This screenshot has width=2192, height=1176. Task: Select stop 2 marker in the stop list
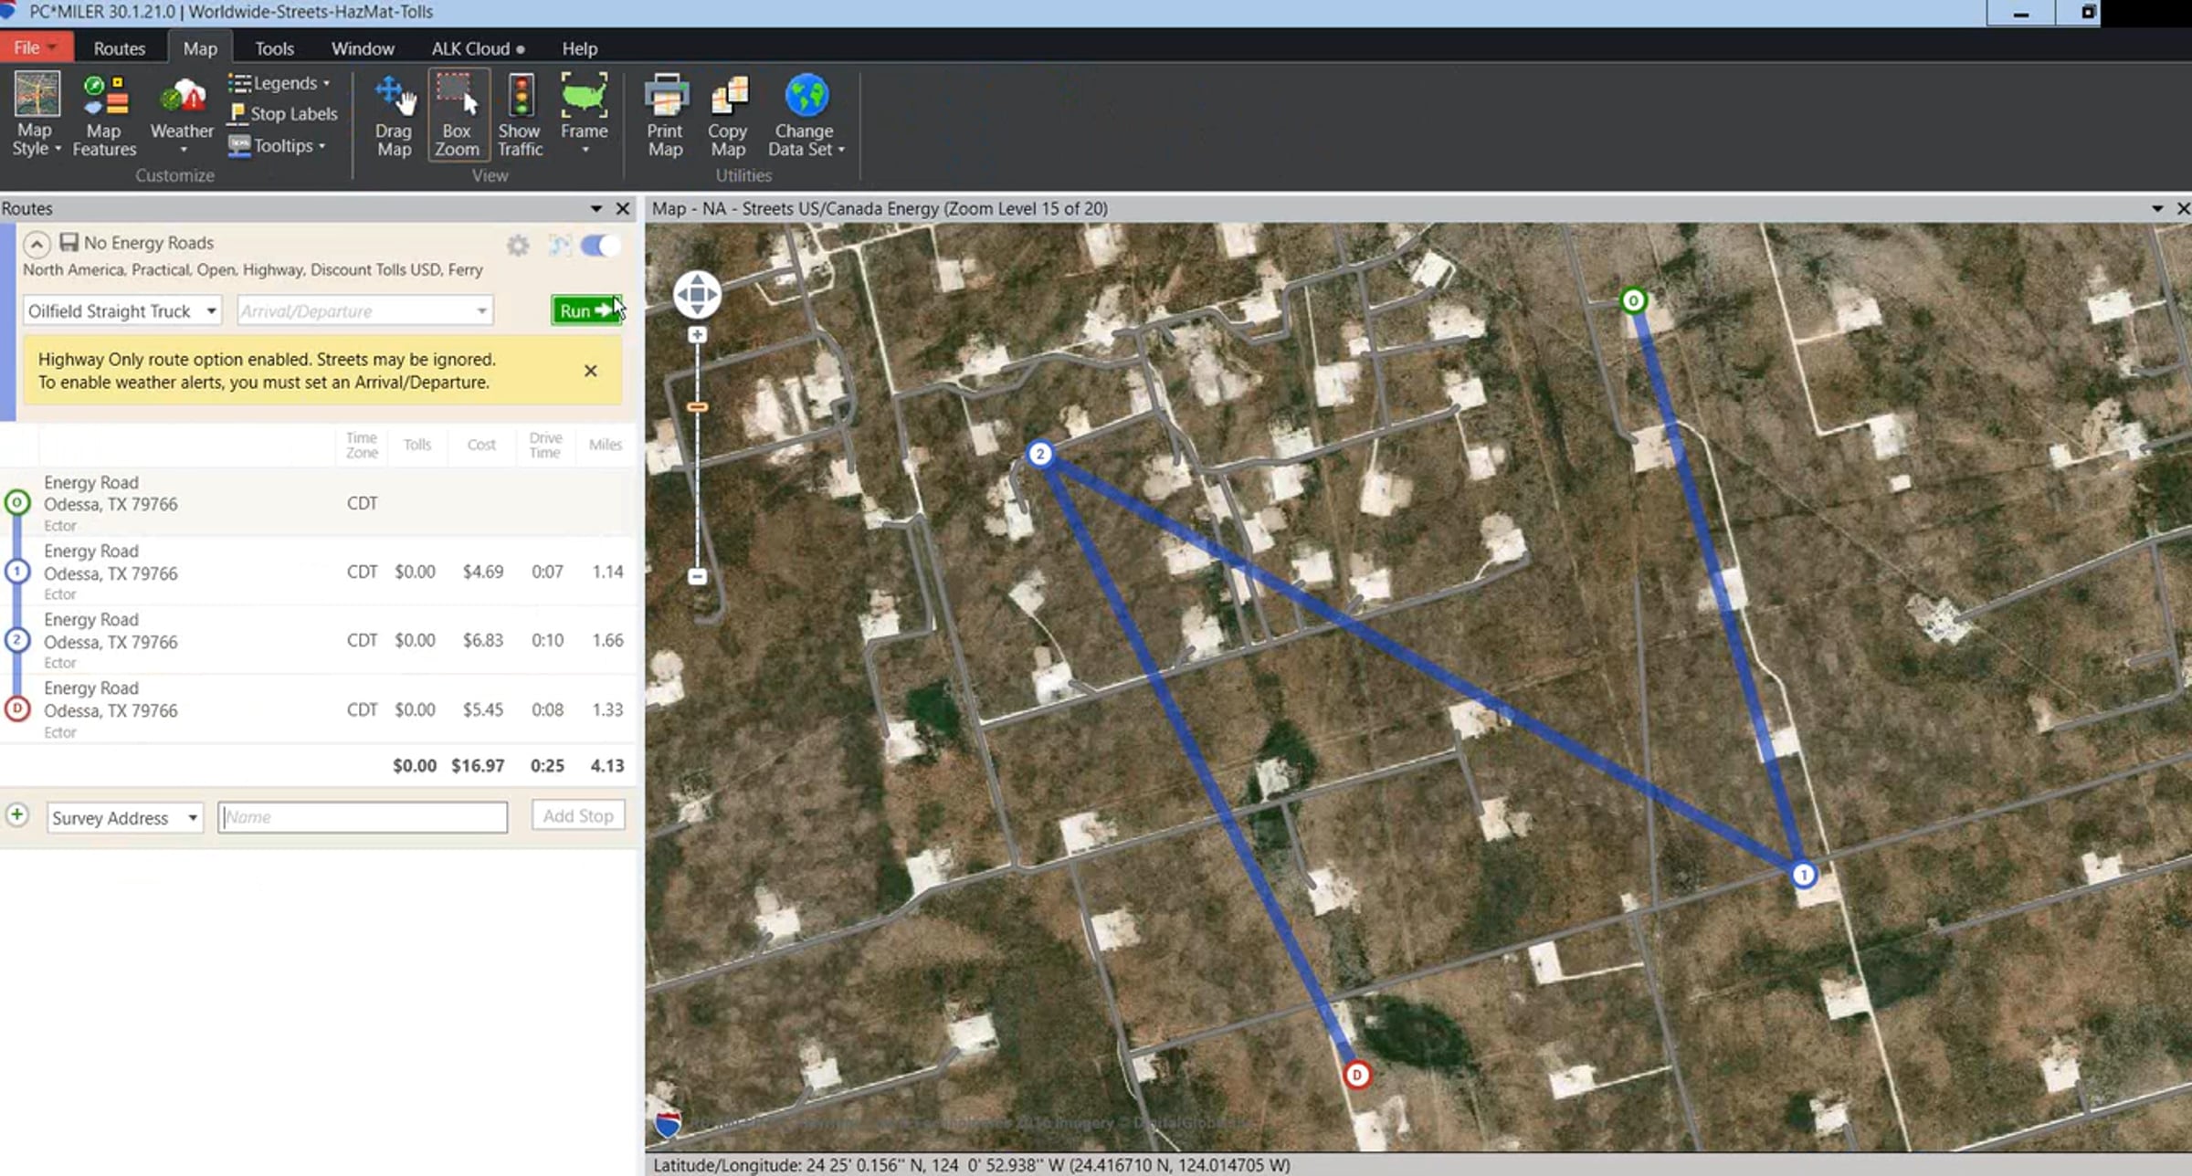tap(17, 640)
